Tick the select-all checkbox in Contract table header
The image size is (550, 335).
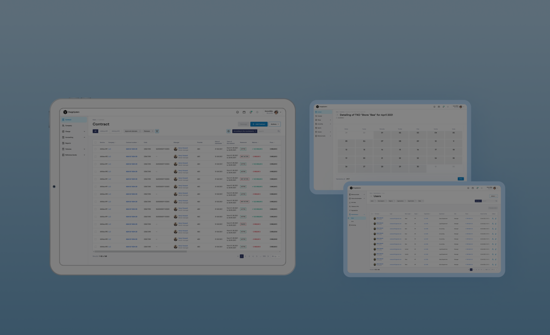pos(96,142)
